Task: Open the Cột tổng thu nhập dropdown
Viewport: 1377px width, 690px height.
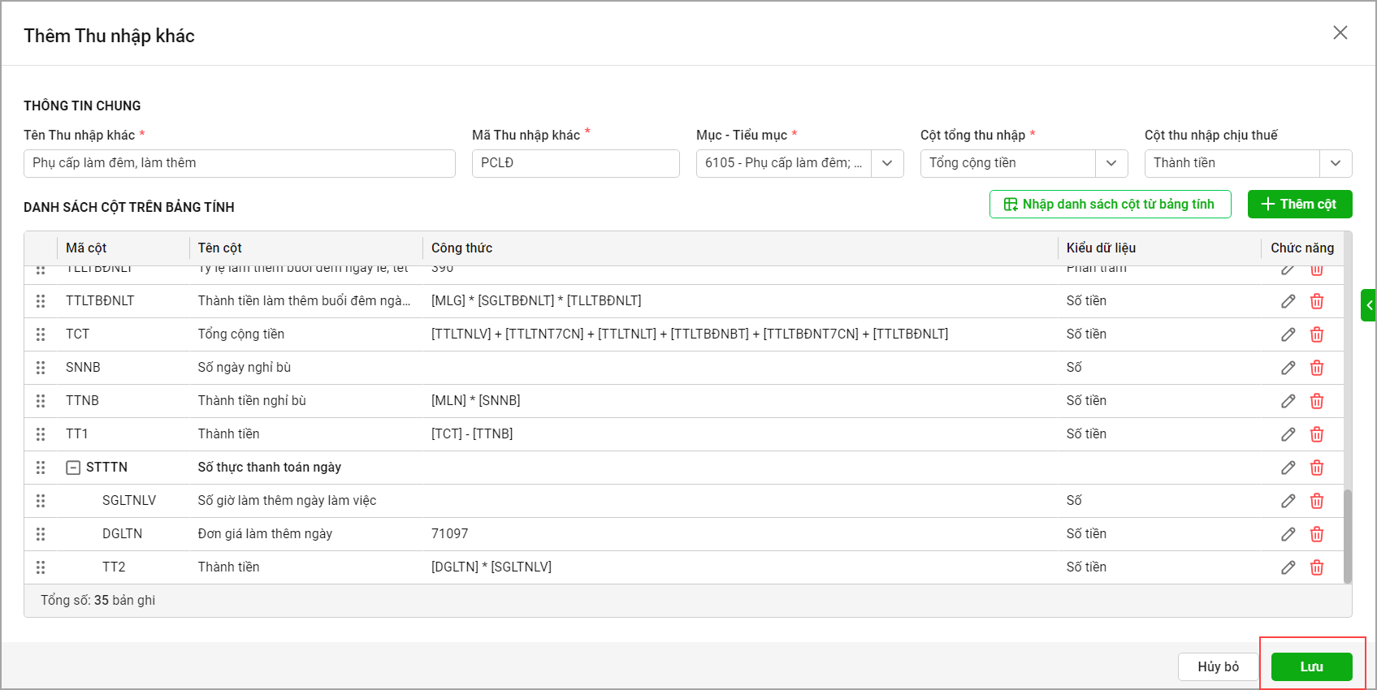Action: (1111, 163)
